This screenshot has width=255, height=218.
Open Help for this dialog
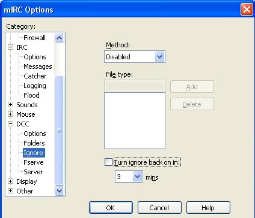tap(208, 208)
